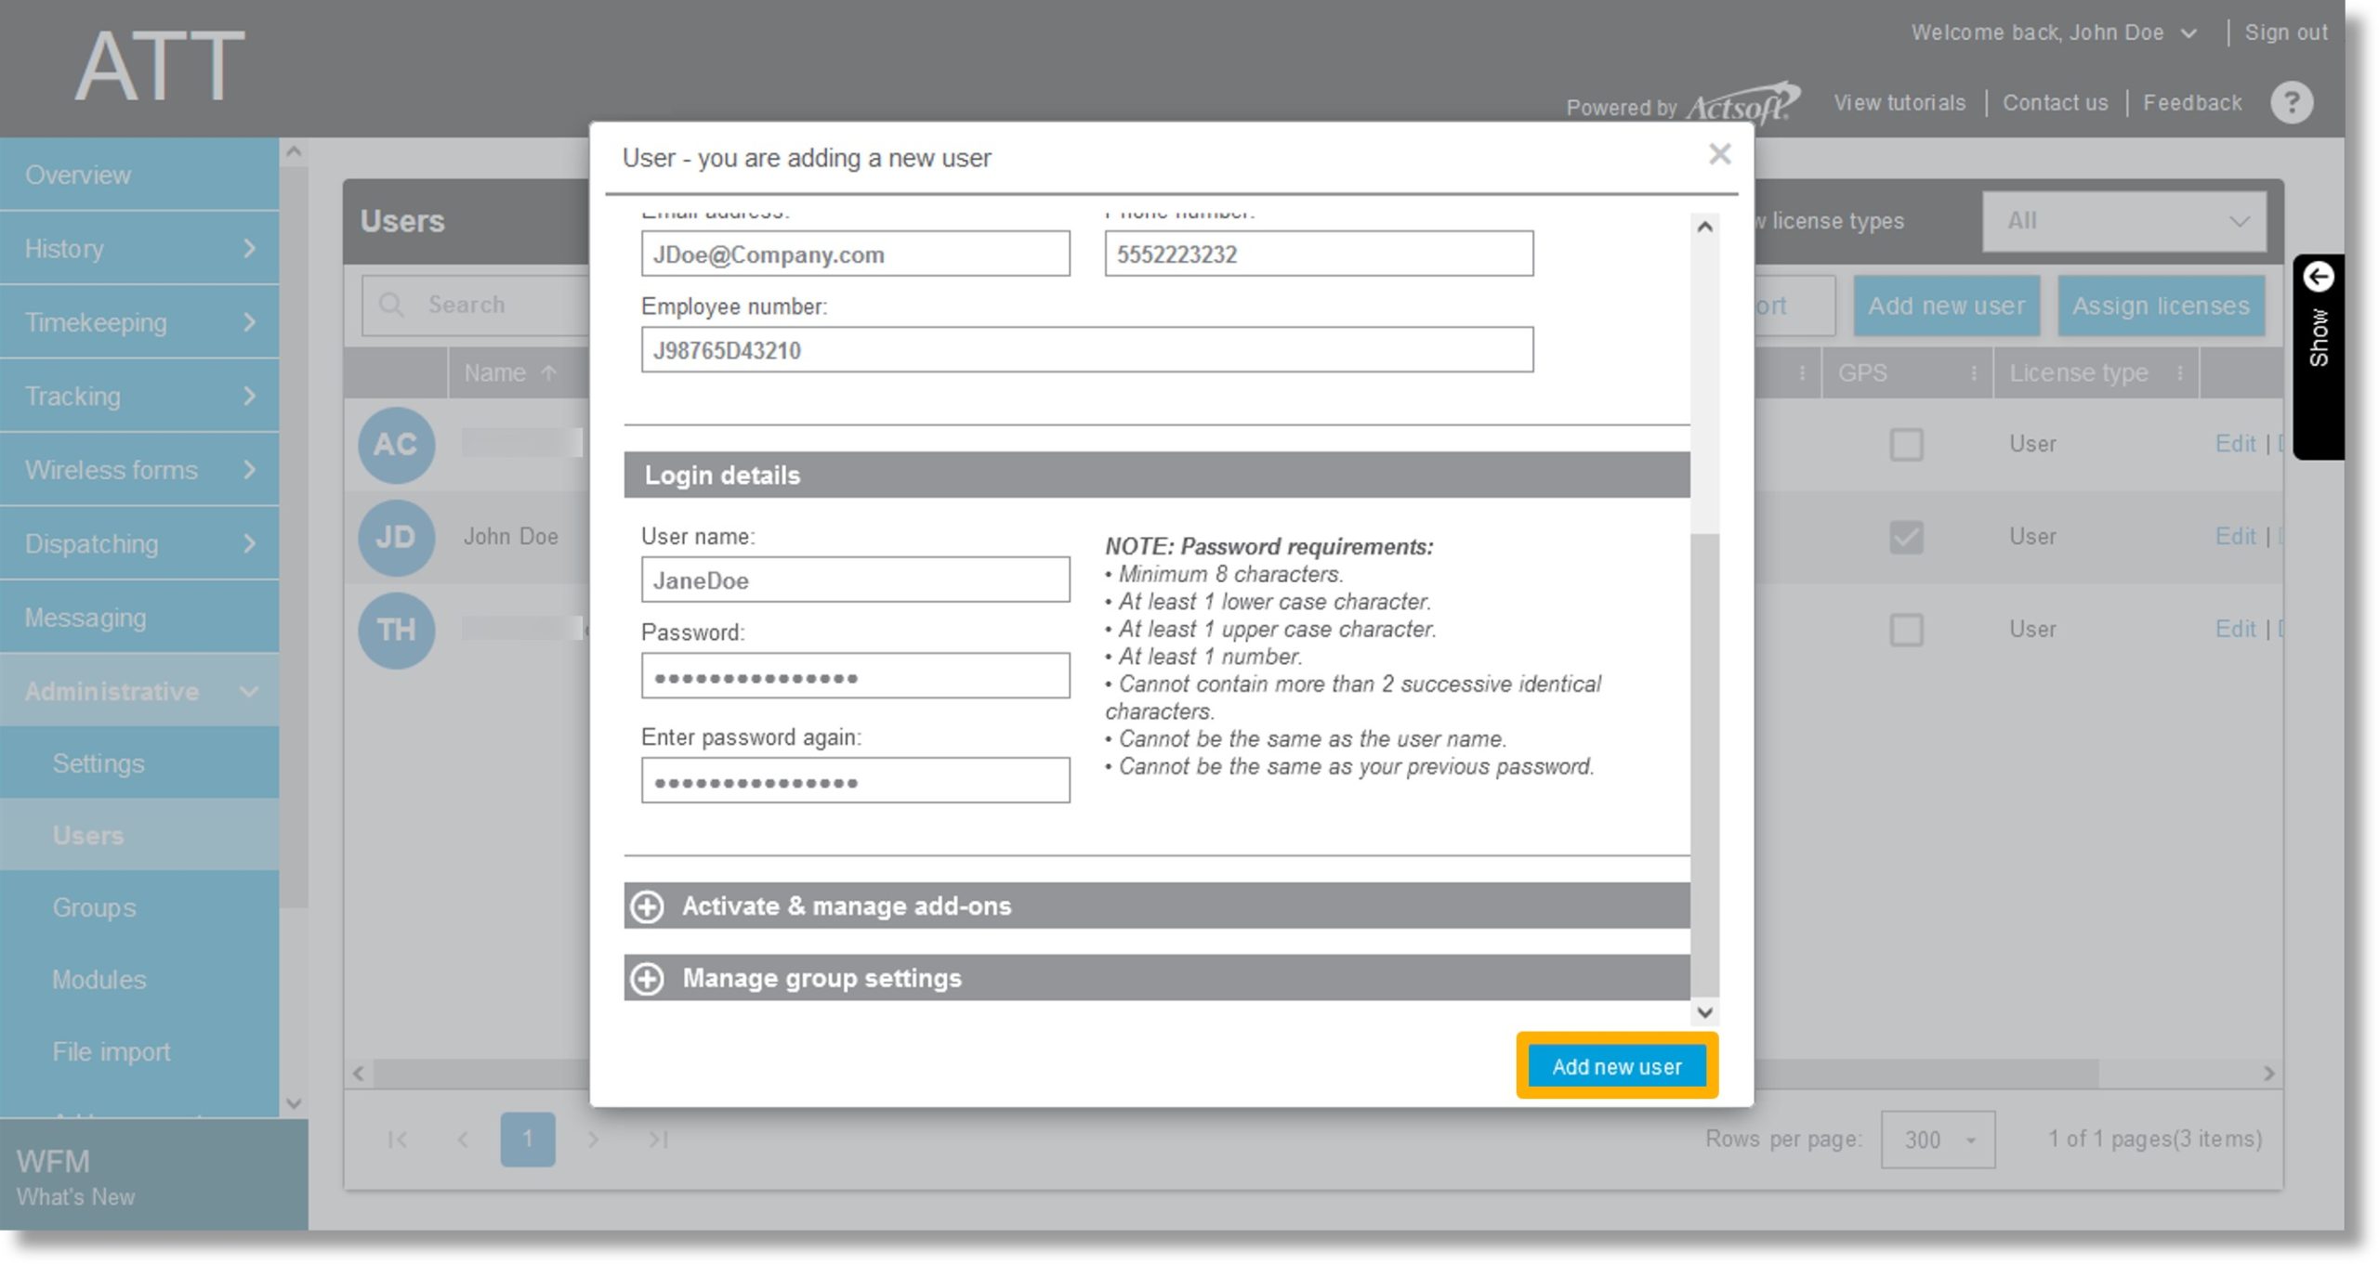Expand History menu

click(x=139, y=249)
